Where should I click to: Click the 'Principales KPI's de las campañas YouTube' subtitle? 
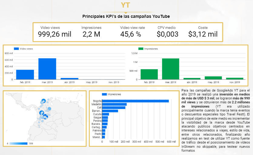[x=126, y=16]
